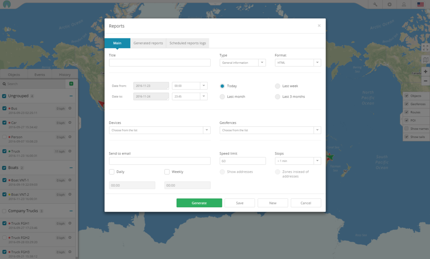Viewport: 430px width, 259px height.
Task: Switch to Scheduled reports logs tab
Action: 188,43
